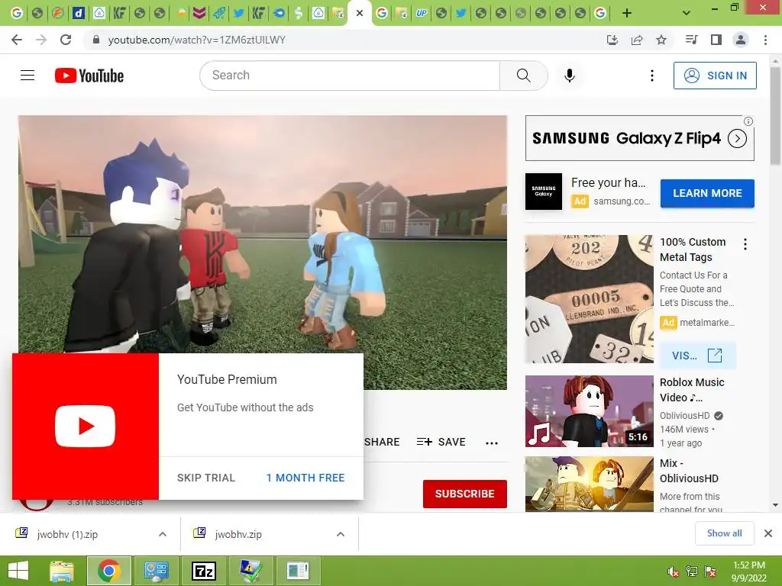The height and width of the screenshot is (586, 782).
Task: Open the jwobhv (1).zip download
Action: point(67,534)
